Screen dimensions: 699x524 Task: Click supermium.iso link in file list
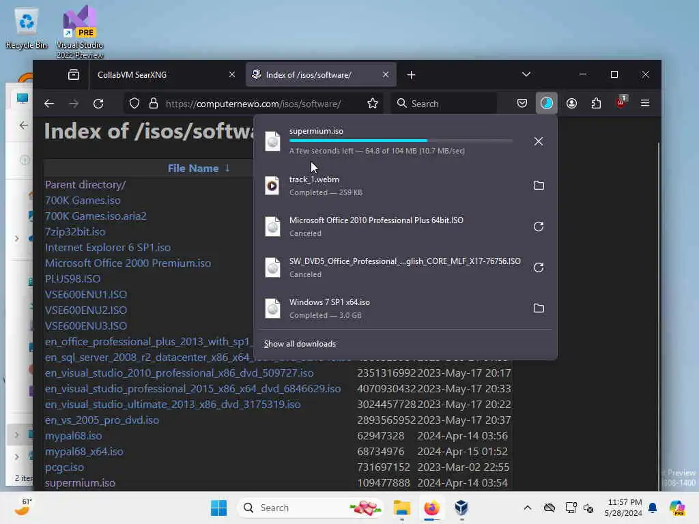click(80, 483)
